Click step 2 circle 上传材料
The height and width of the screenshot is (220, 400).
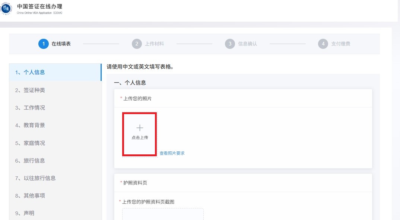[x=137, y=44]
